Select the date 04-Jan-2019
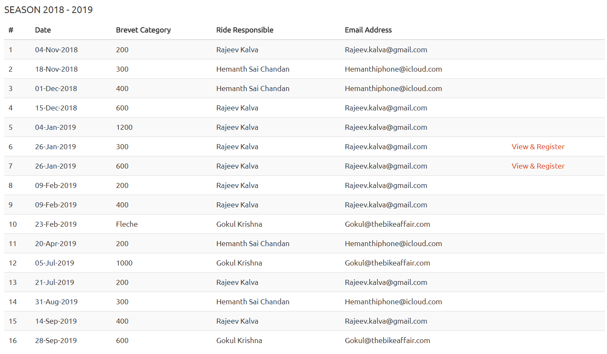The width and height of the screenshot is (607, 354). (56, 127)
